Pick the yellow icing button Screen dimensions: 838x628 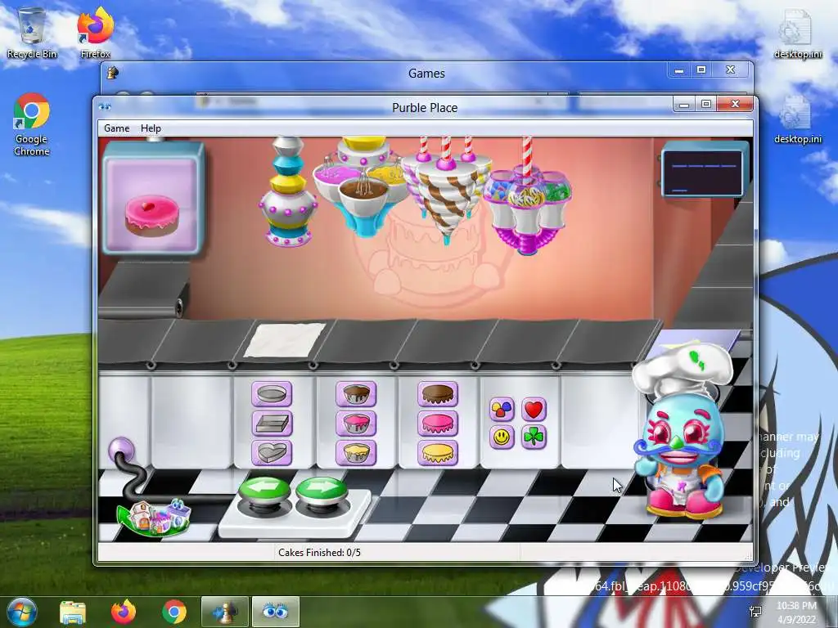[438, 453]
